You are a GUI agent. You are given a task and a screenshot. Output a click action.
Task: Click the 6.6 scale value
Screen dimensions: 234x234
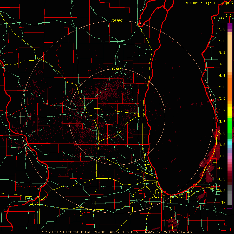pyautogui.click(x=222, y=75)
